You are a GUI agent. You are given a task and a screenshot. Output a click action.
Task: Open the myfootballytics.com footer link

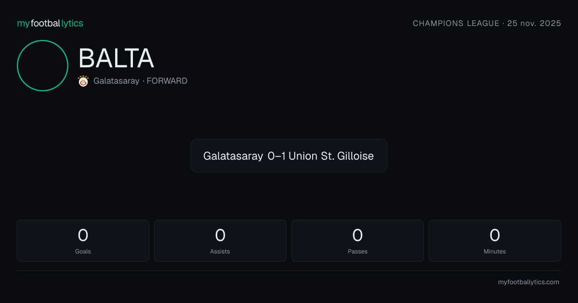528,282
